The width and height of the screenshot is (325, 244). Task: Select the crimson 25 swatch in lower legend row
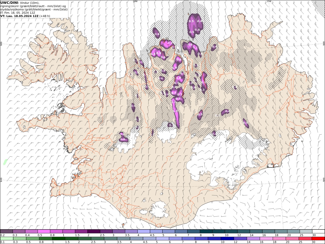(x=305, y=239)
